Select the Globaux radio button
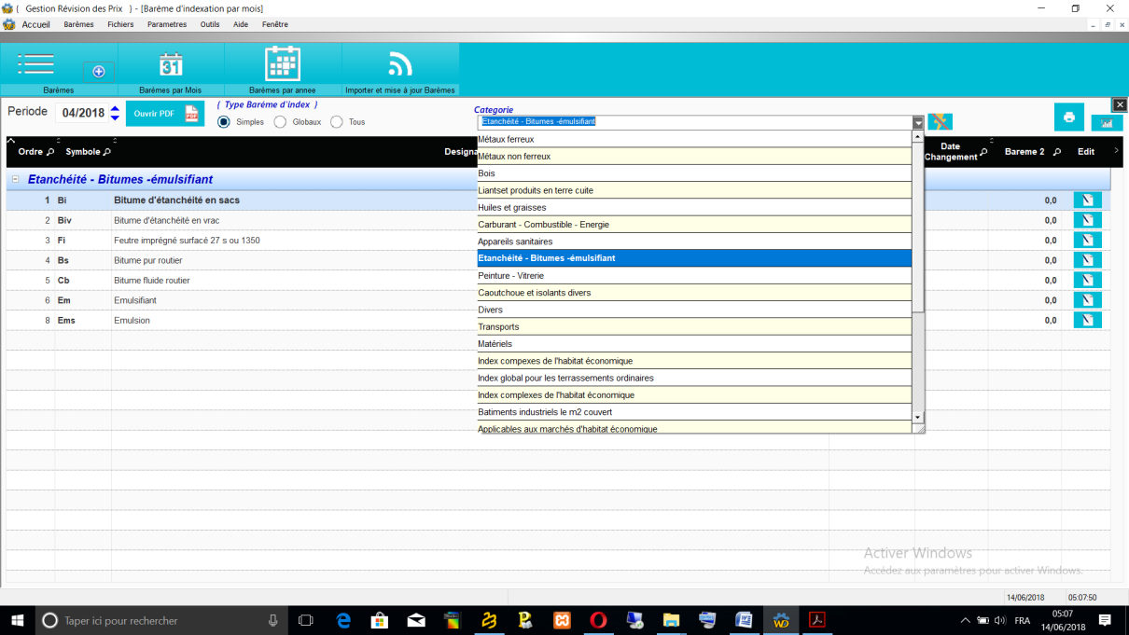The height and width of the screenshot is (635, 1129). tap(280, 122)
